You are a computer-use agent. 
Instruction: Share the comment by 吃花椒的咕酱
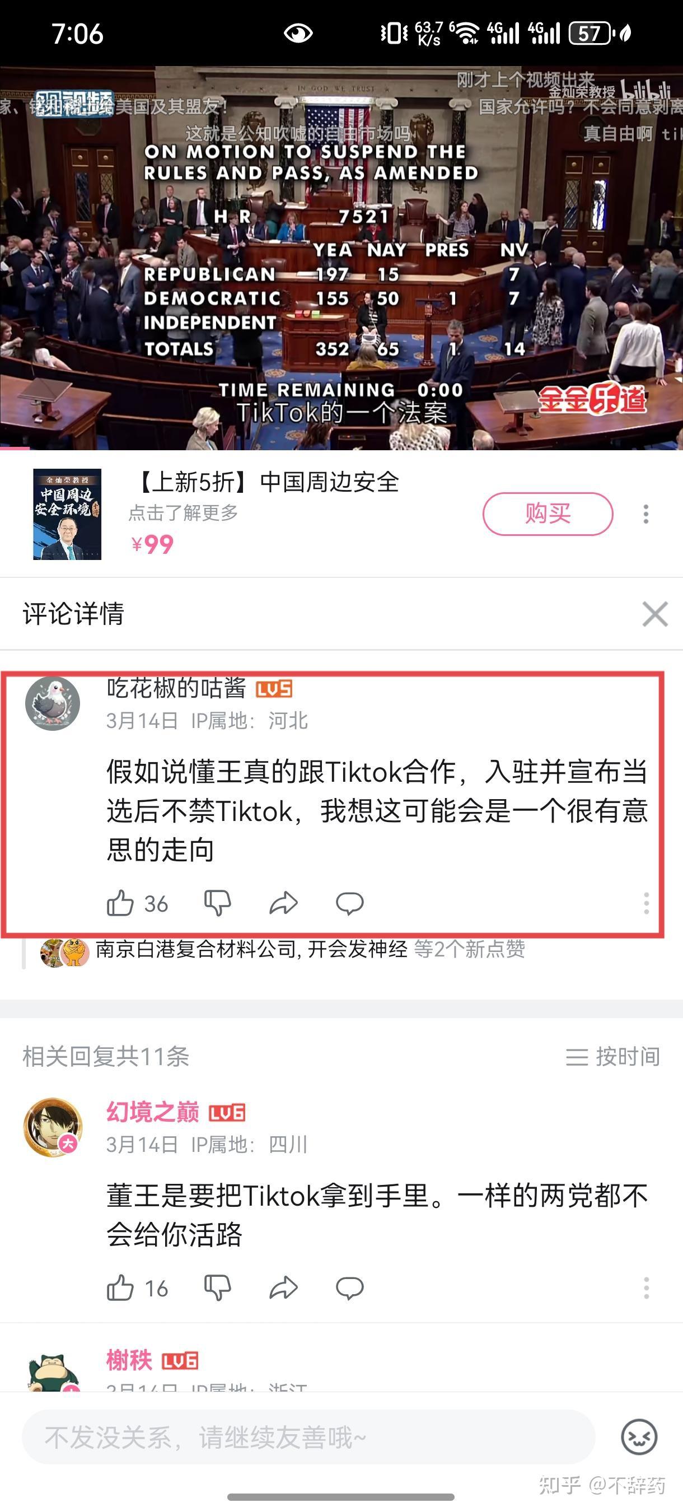(x=283, y=903)
